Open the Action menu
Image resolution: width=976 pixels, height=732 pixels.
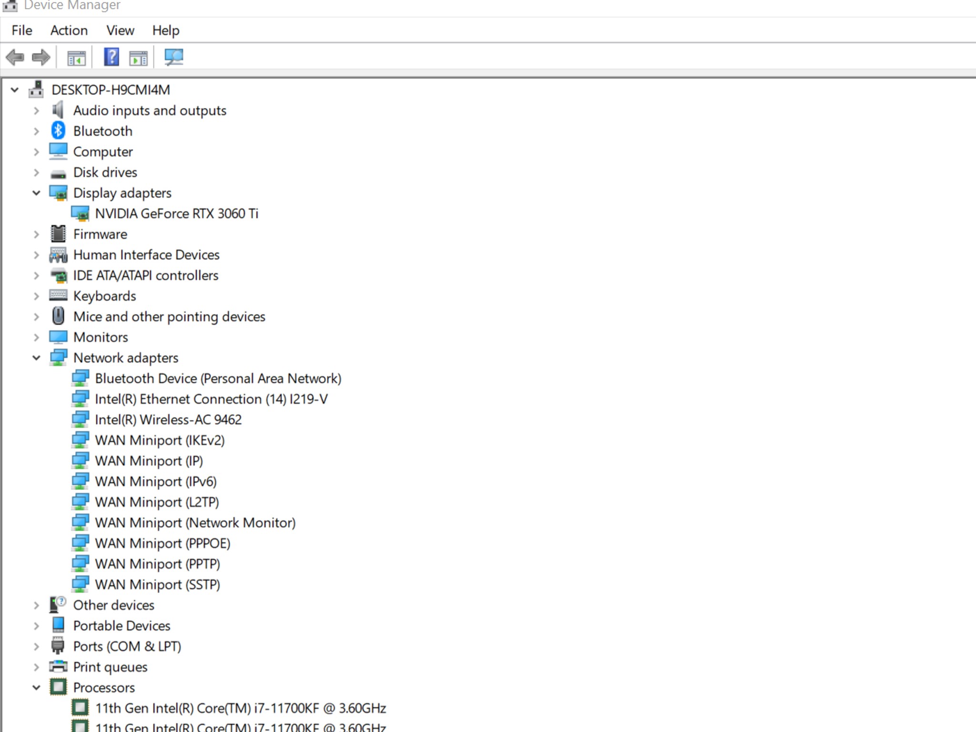pyautogui.click(x=69, y=30)
